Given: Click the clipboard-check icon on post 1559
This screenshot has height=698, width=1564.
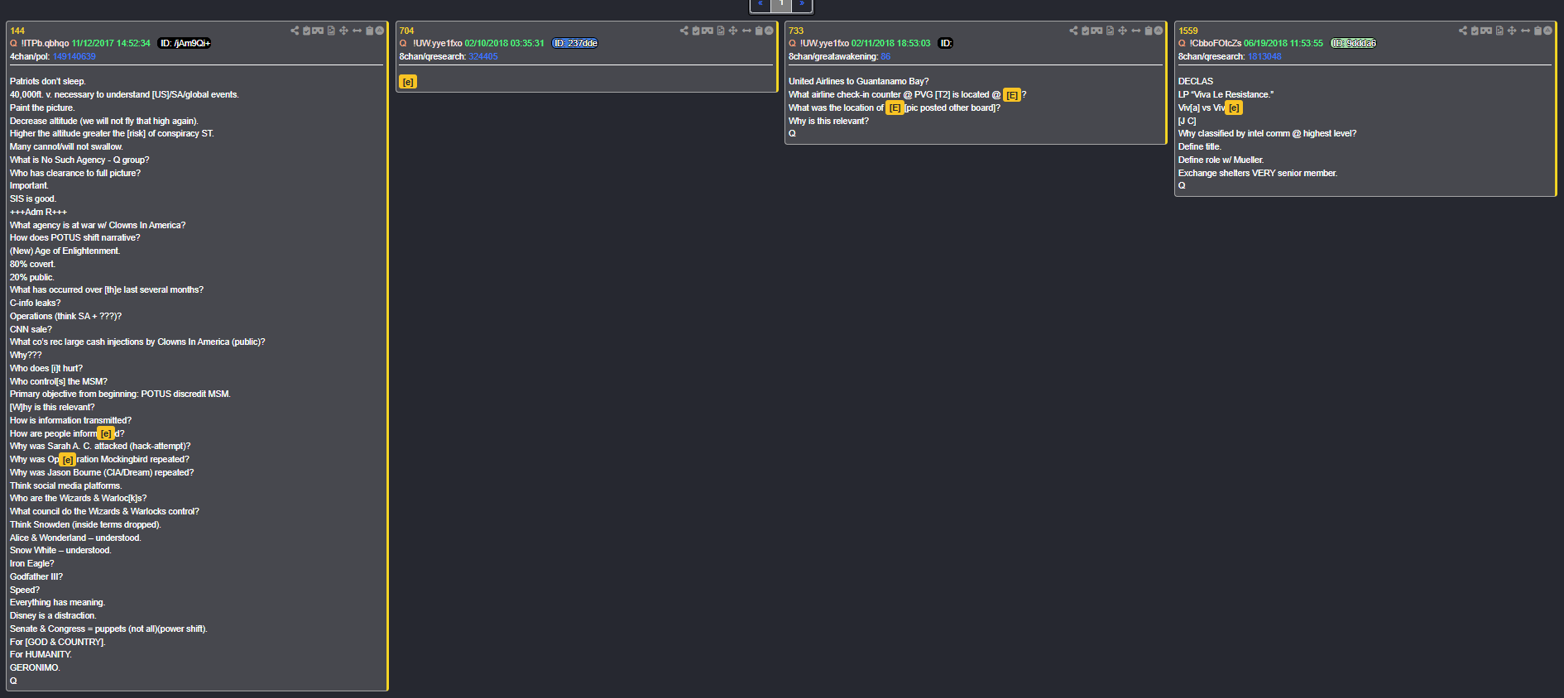Looking at the screenshot, I should click(1475, 31).
